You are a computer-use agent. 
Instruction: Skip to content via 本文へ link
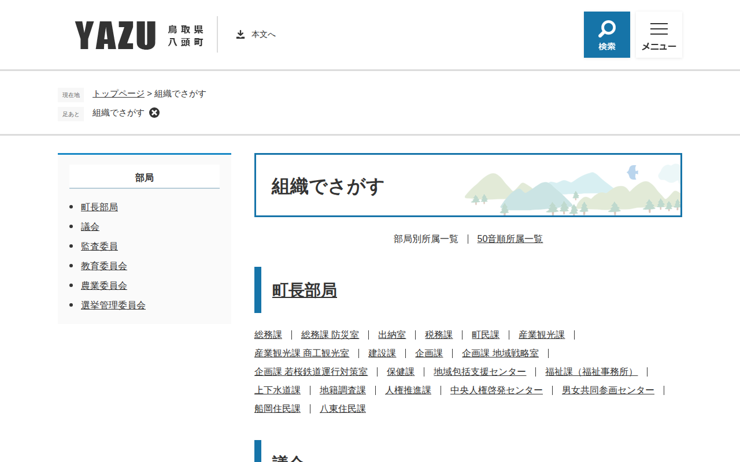256,35
